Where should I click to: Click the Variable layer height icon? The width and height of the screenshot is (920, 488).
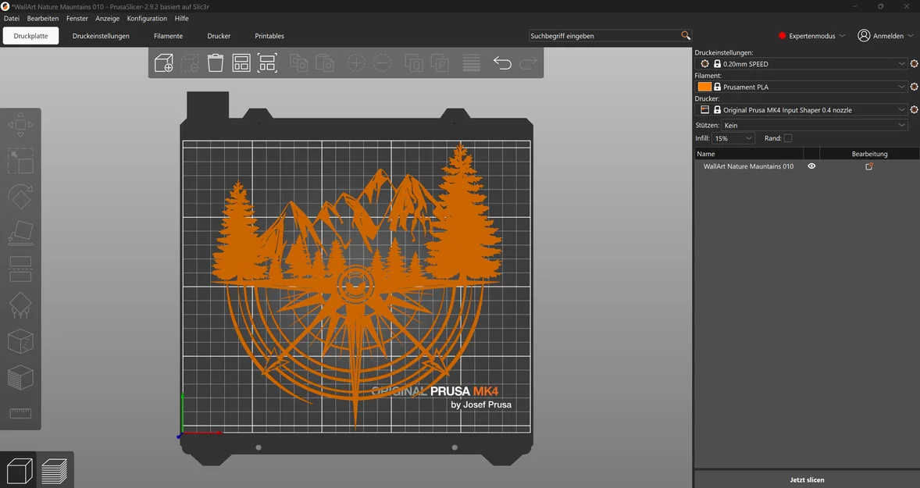[471, 62]
